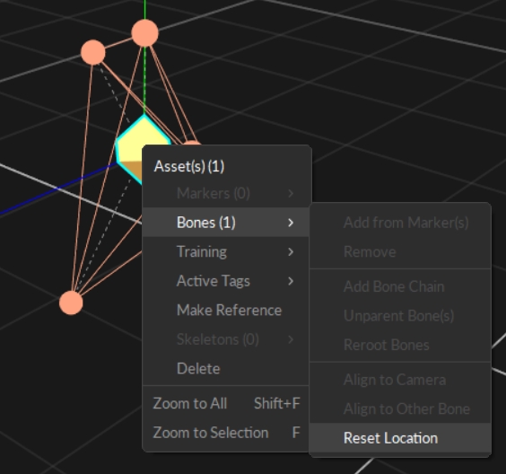The height and width of the screenshot is (474, 506).
Task: Expand the Bones (1) chevron arrow
Action: coord(291,223)
